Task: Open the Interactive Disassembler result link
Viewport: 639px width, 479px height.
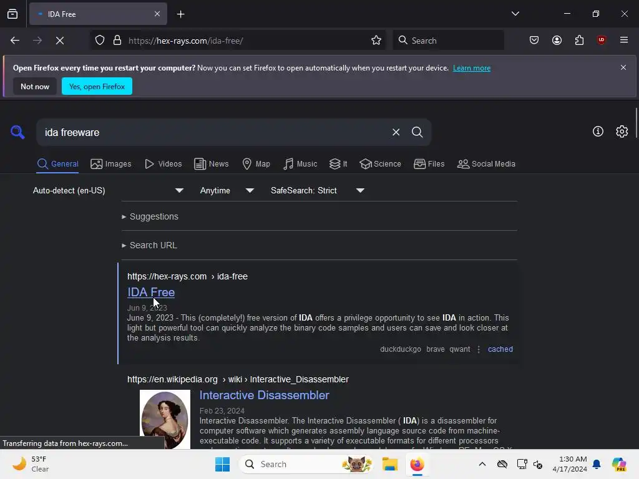Action: pos(264,395)
